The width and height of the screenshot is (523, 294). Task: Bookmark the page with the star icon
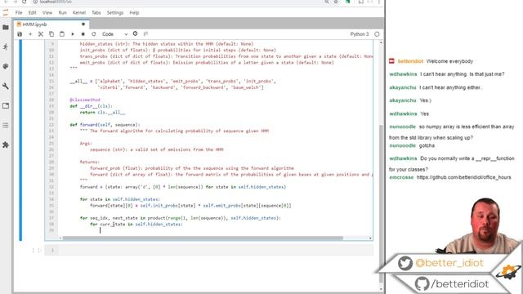[336, 2]
